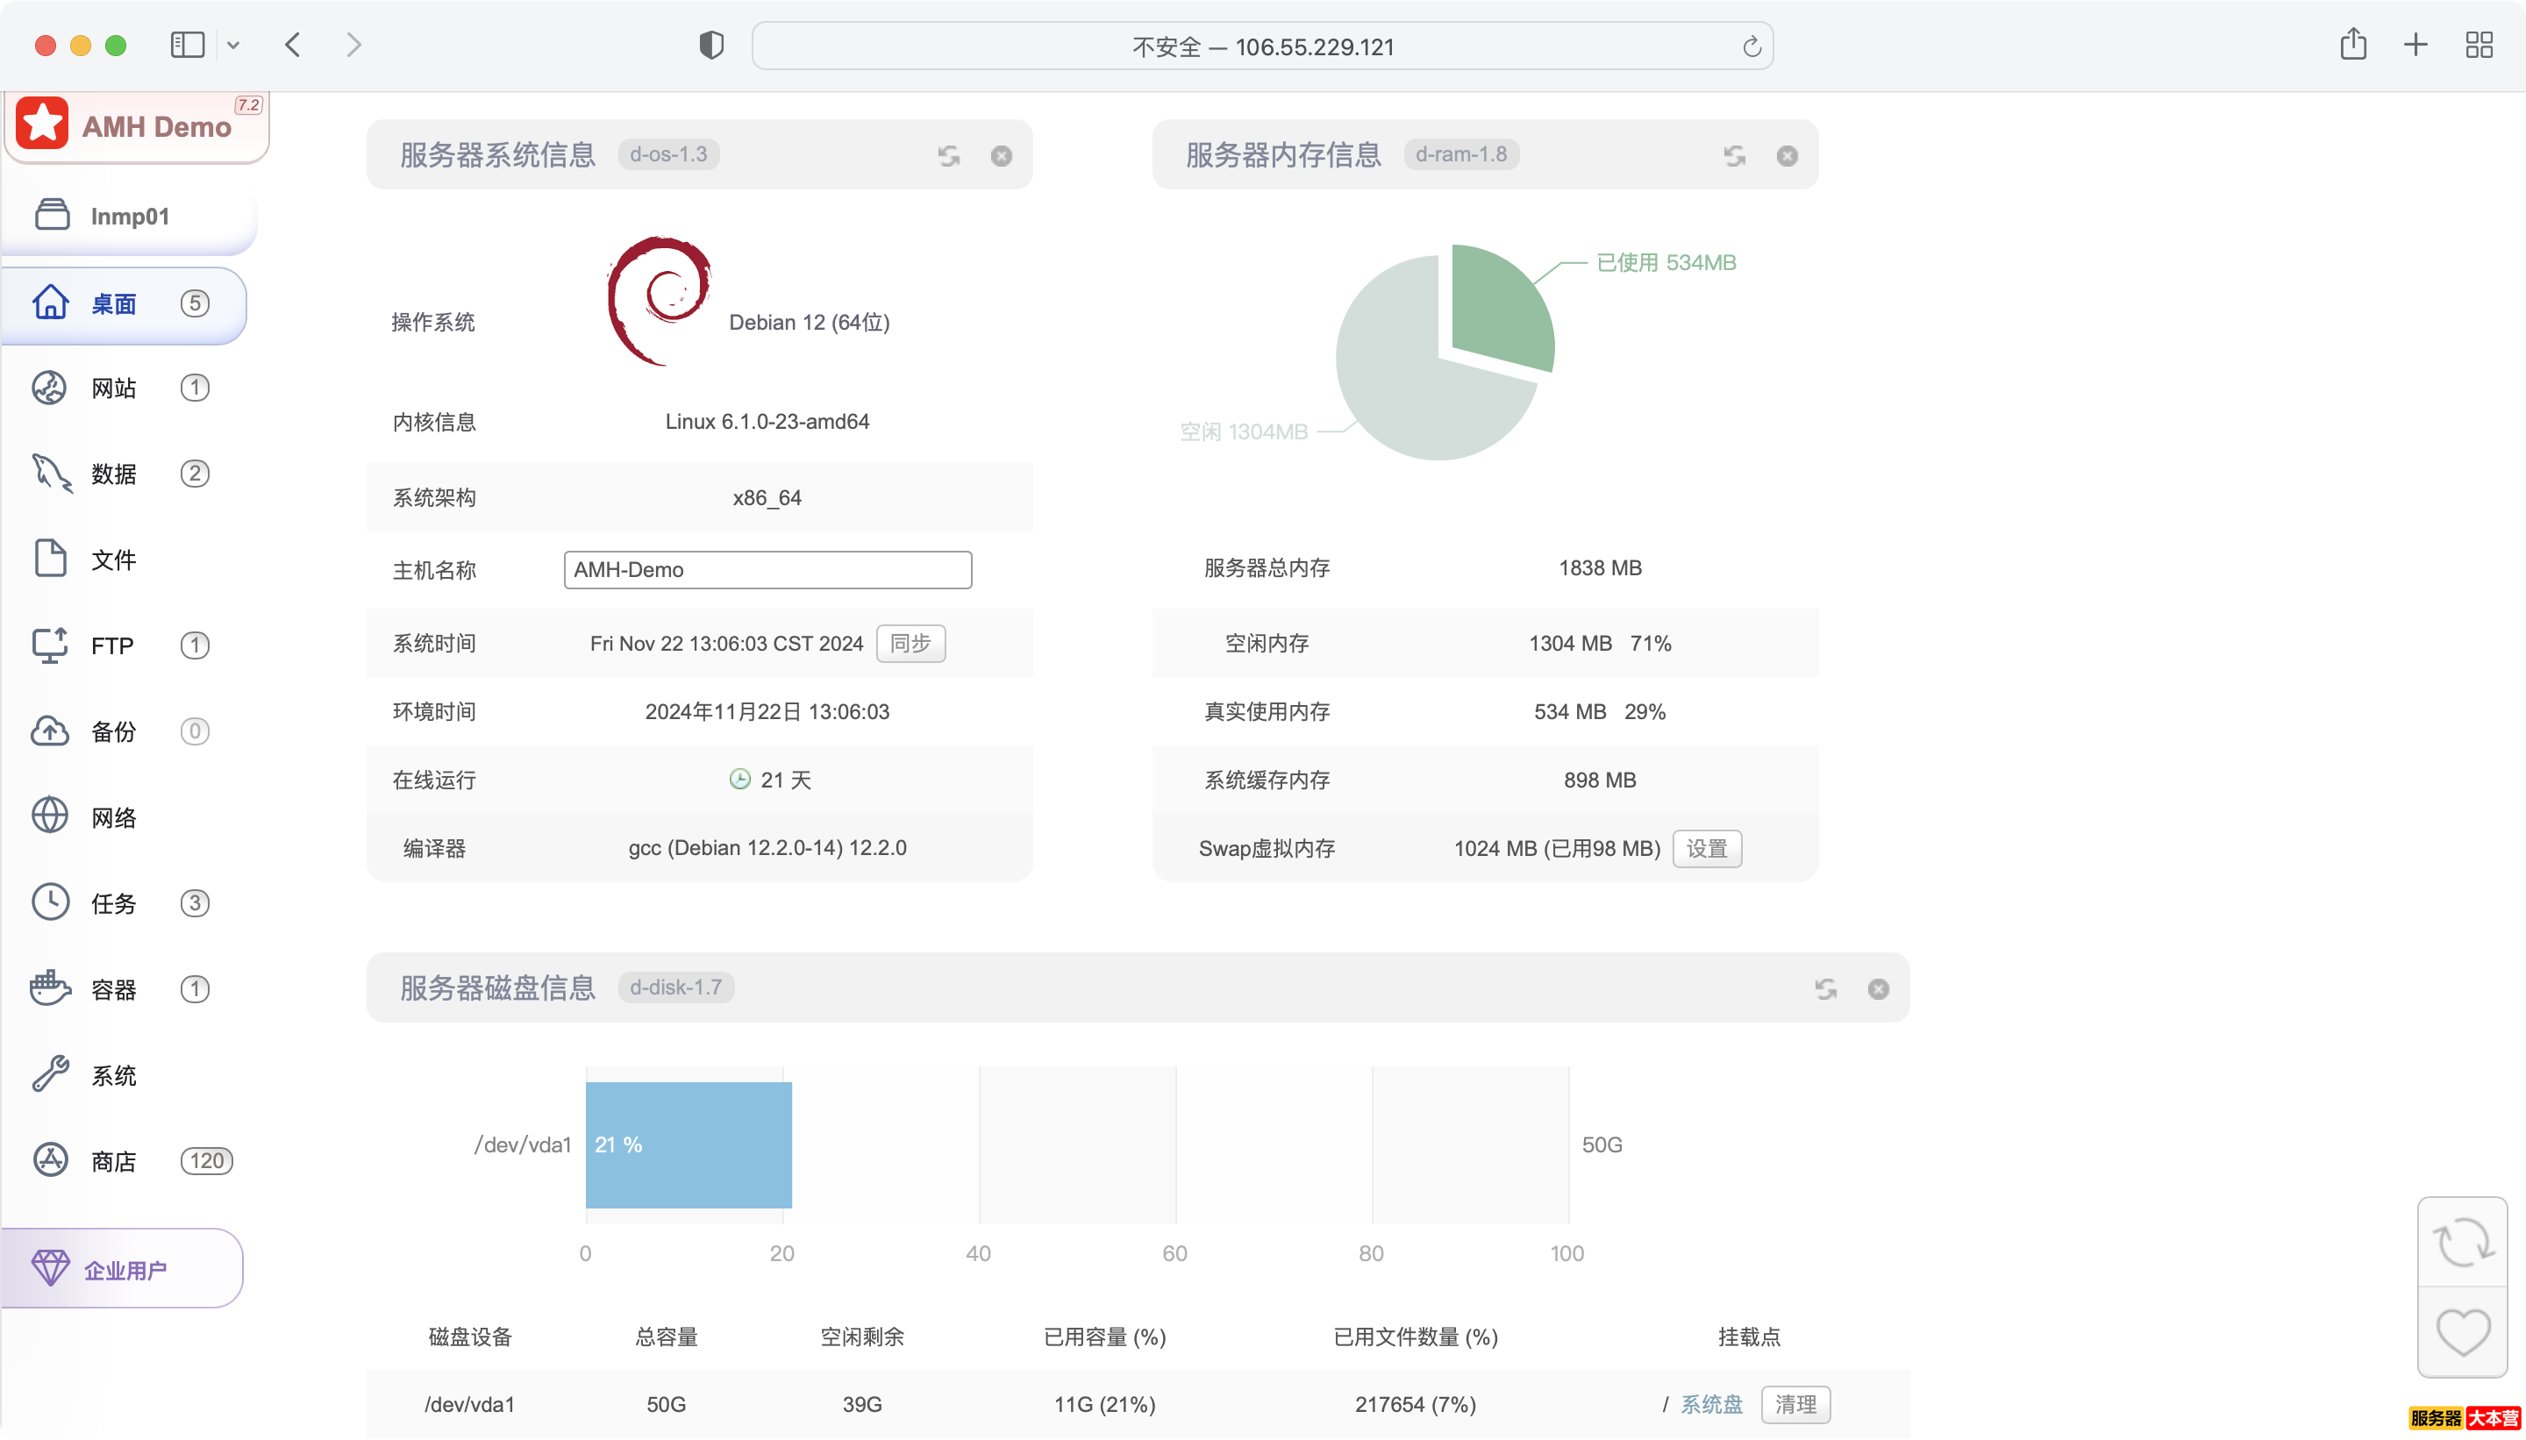Open the FTP menu item
The height and width of the screenshot is (1440, 2526).
click(x=111, y=645)
